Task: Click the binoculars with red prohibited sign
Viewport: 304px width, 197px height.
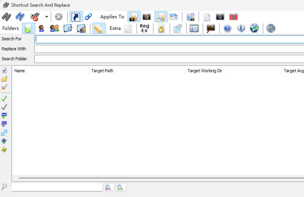Action: tap(34, 17)
